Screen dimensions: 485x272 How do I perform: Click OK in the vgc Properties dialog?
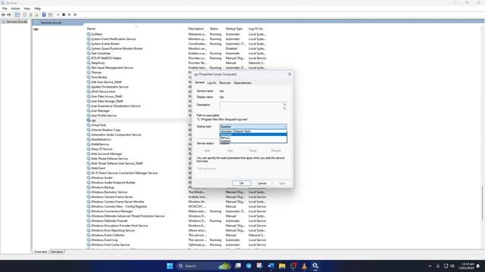click(242, 183)
